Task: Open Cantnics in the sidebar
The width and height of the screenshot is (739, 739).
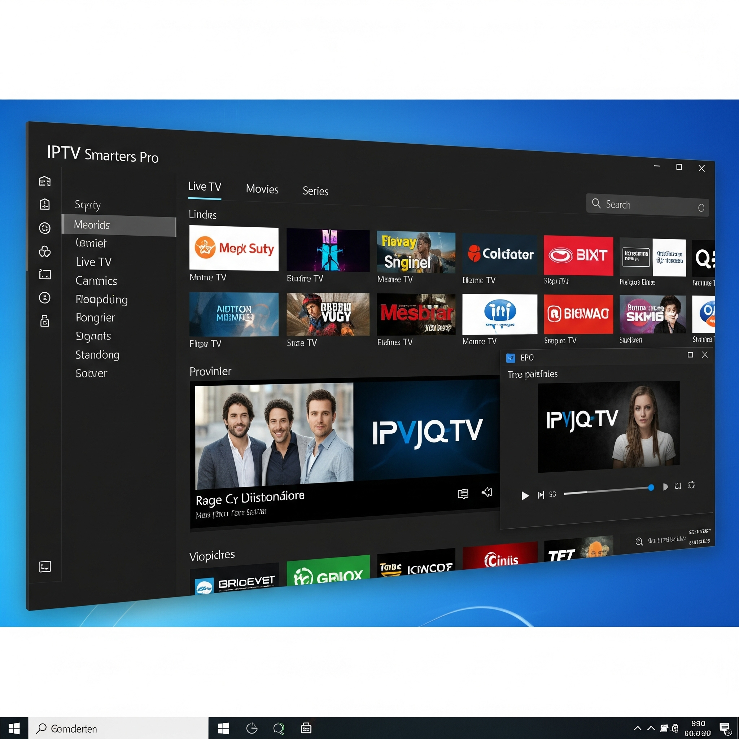Action: tap(96, 281)
